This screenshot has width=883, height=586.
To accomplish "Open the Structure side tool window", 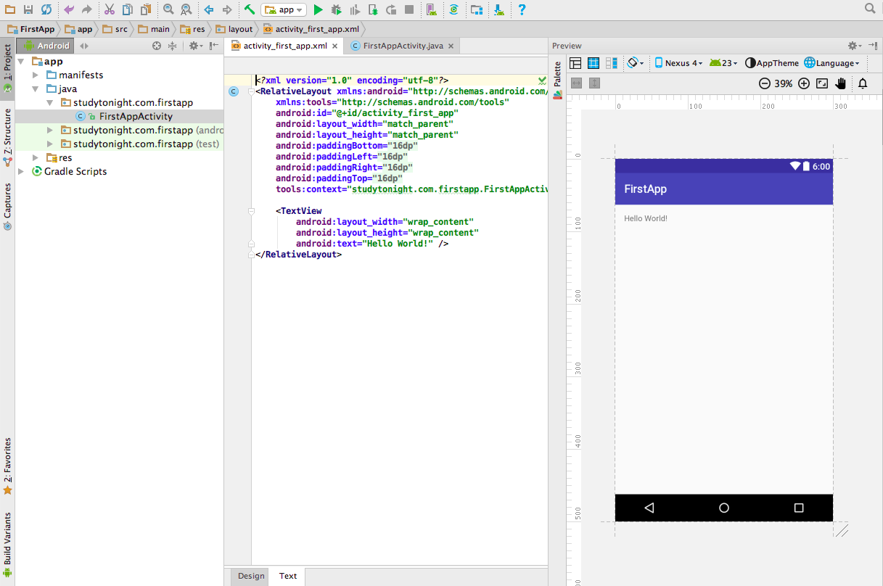I will (7, 137).
